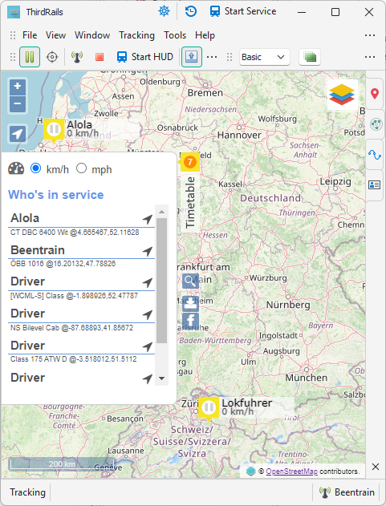386x506 pixels.
Task: Locate the WCML-S Class Driver via its arrow
Action: 148,283
